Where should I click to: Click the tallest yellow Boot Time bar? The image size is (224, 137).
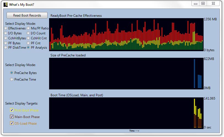tap(194, 106)
